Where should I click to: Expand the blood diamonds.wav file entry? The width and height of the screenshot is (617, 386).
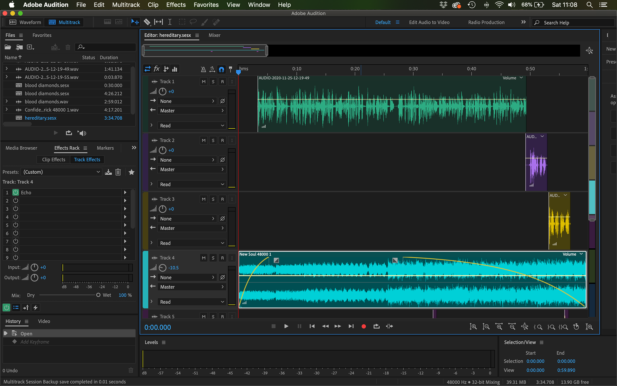click(x=6, y=101)
